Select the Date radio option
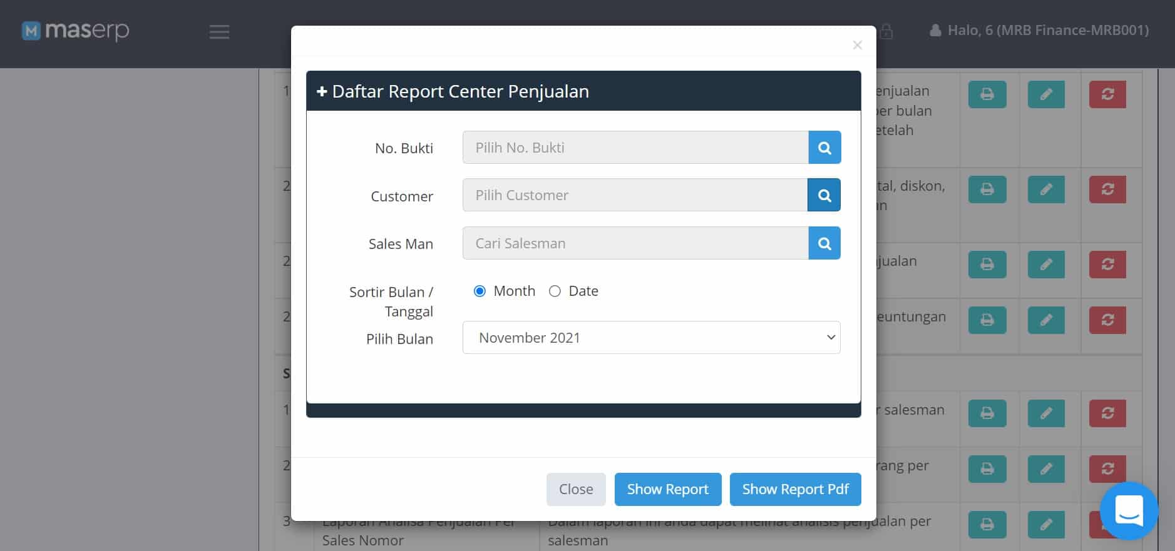The width and height of the screenshot is (1175, 551). coord(555,291)
